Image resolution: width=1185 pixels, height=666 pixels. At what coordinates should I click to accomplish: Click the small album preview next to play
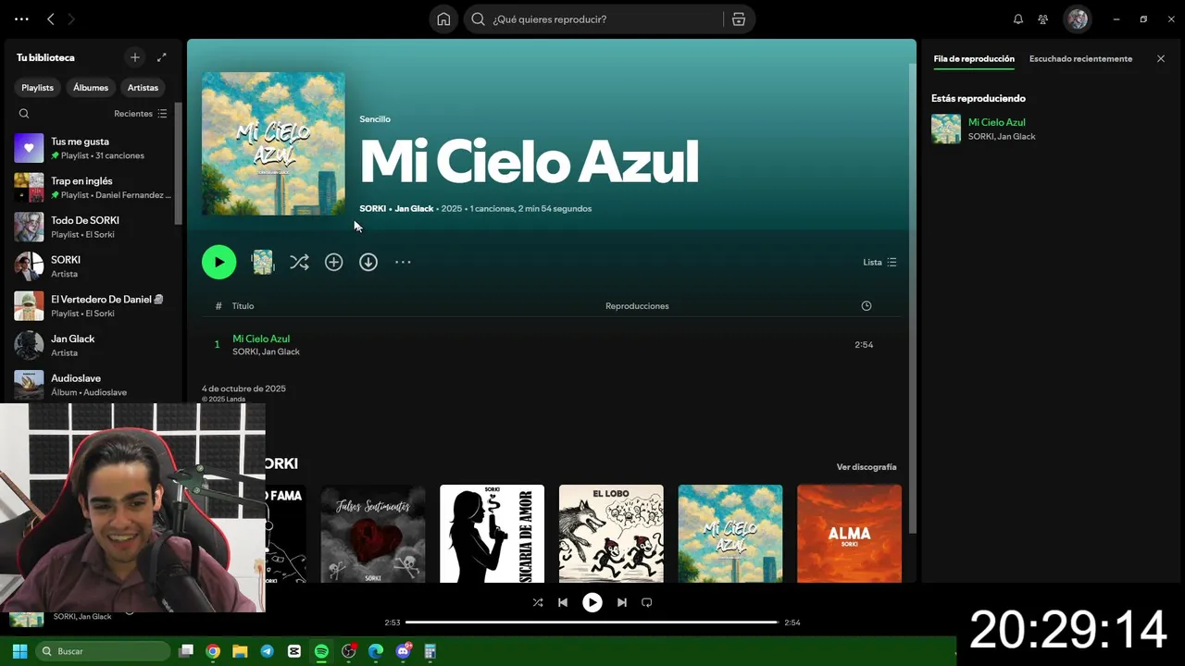263,262
